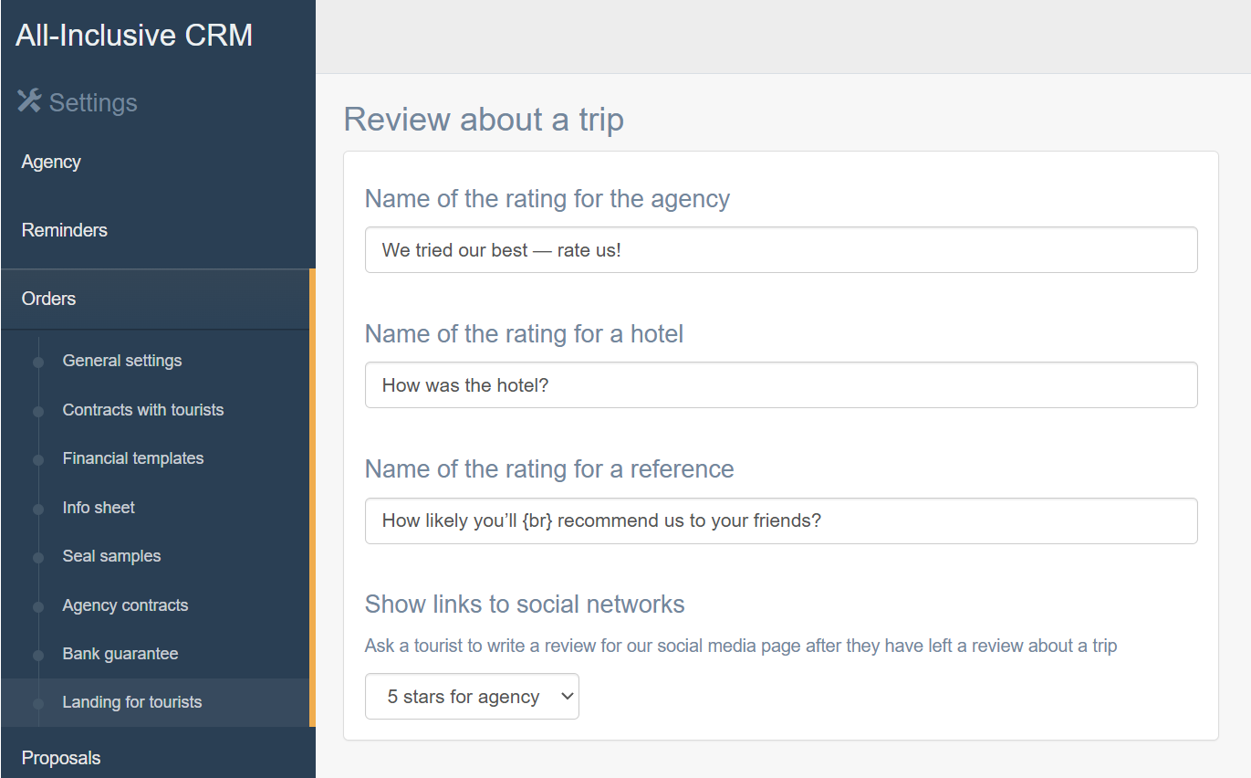Click the bullet dot beside Info sheet
The image size is (1251, 778).
[38, 509]
